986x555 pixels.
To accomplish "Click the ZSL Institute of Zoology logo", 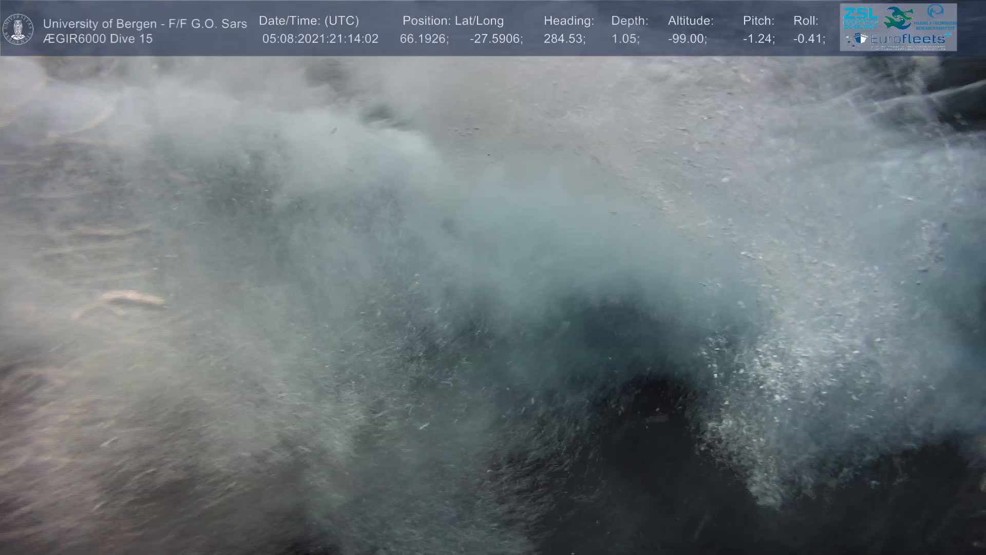I will 860,17.
